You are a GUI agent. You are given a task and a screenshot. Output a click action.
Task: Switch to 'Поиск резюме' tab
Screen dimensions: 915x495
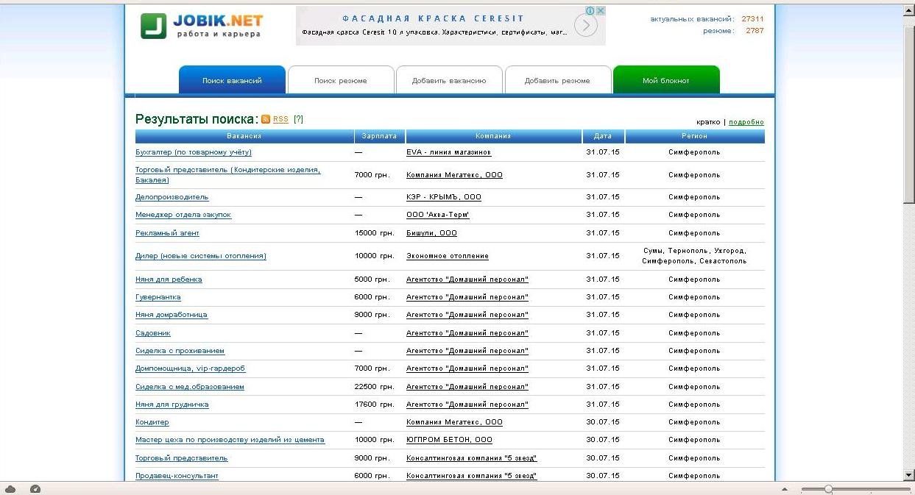coord(340,81)
